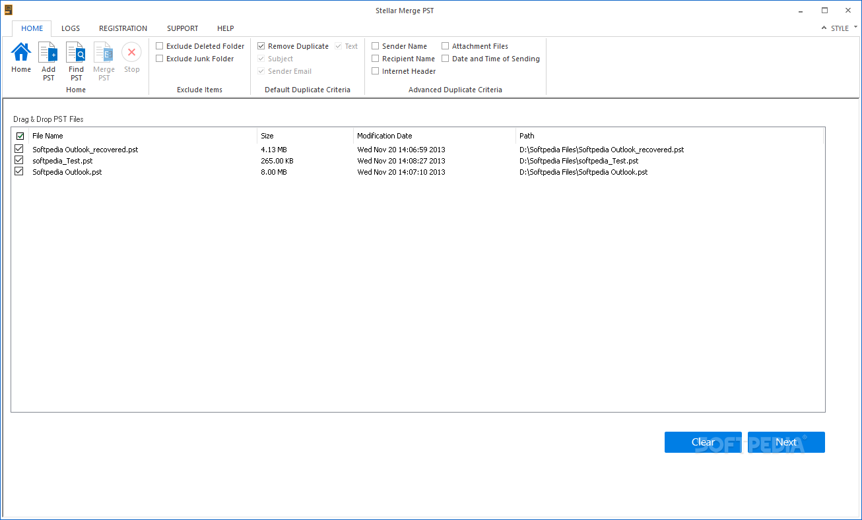Toggle Remove Duplicate checkbox
This screenshot has height=520, width=862.
pos(261,46)
